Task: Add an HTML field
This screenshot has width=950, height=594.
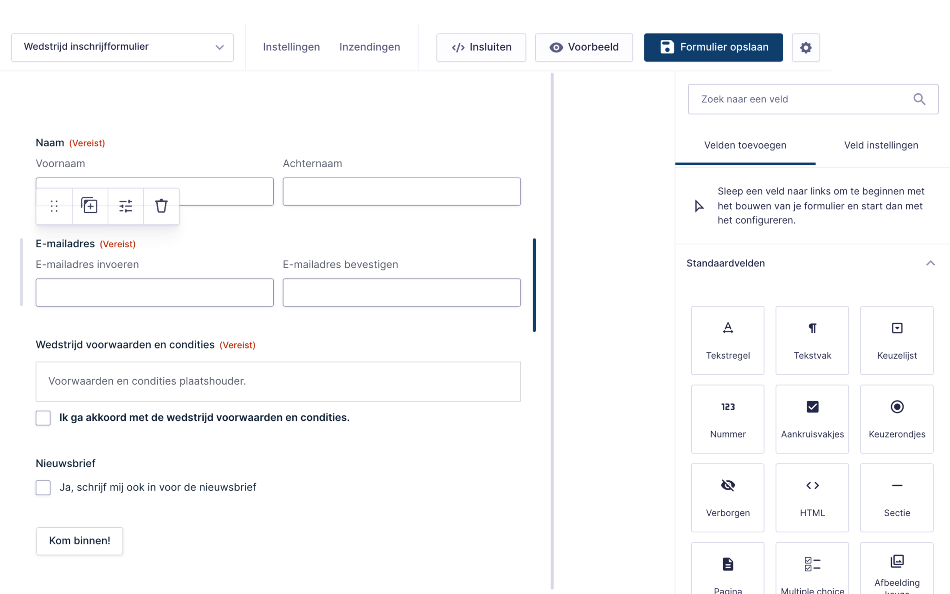Action: (812, 498)
